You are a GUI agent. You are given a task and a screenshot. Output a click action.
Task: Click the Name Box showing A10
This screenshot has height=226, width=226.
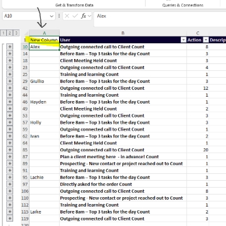pyautogui.click(x=26, y=16)
